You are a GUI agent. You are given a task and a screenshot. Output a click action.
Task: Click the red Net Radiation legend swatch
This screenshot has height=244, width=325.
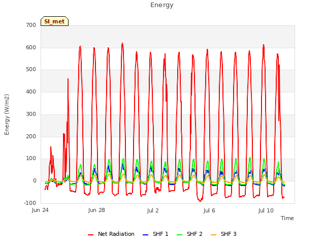[90, 235]
